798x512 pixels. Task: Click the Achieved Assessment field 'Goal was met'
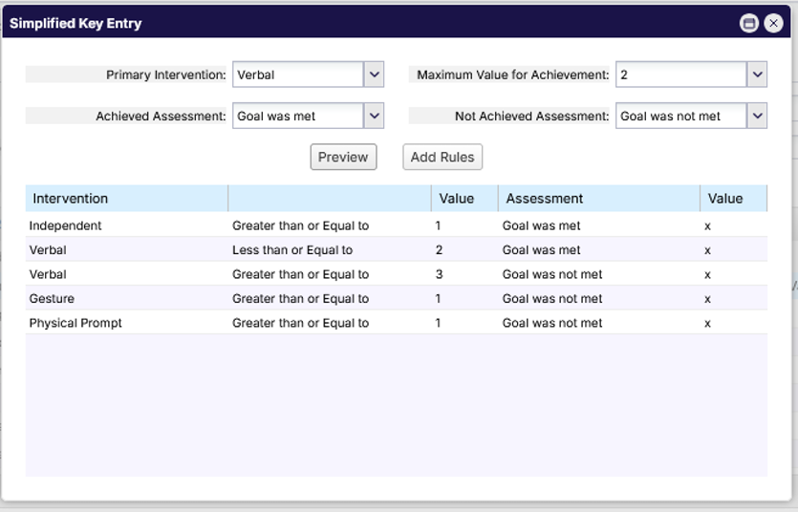point(298,116)
